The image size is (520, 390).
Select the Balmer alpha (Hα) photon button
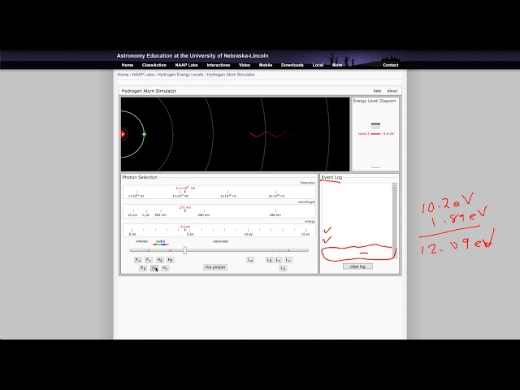[x=154, y=268]
